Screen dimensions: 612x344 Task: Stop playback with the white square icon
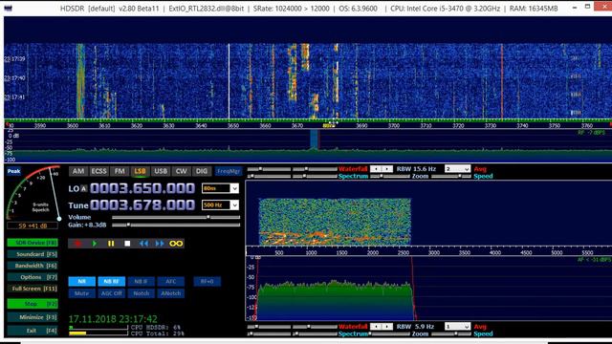[127, 244]
